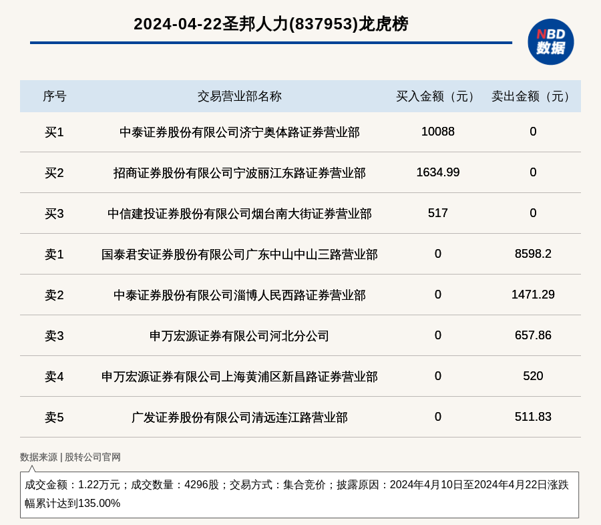
Task: Click the NBD数据 logo badge
Action: click(550, 42)
